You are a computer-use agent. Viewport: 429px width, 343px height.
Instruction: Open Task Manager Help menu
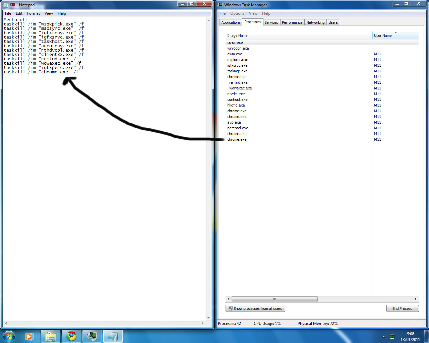(266, 13)
